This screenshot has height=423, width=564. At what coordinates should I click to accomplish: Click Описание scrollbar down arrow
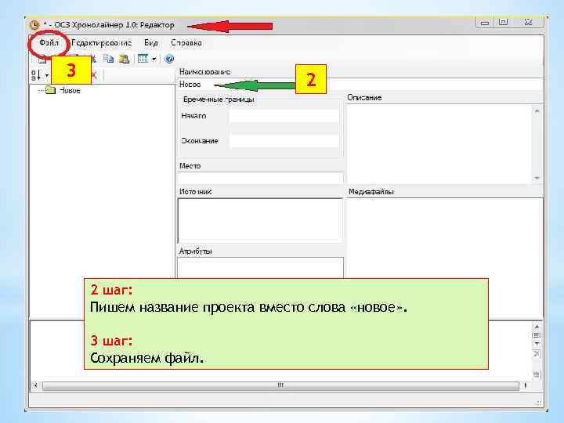pos(537,178)
